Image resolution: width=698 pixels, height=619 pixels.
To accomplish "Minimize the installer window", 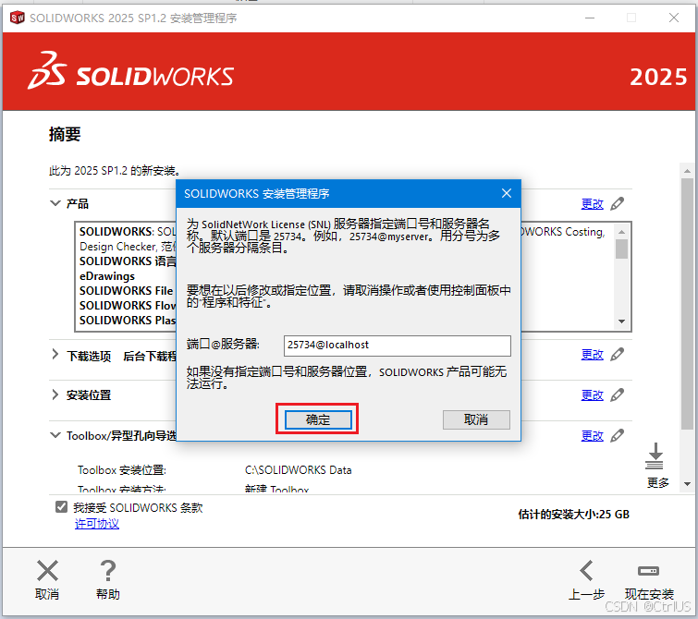I will point(590,18).
